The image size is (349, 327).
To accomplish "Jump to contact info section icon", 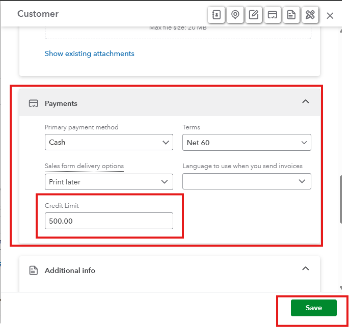I will (217, 15).
